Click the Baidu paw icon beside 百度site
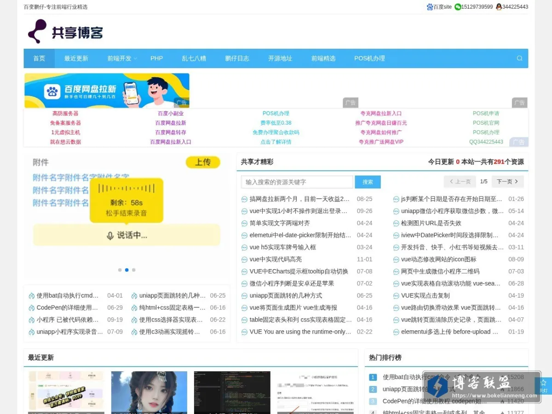 pyautogui.click(x=430, y=7)
